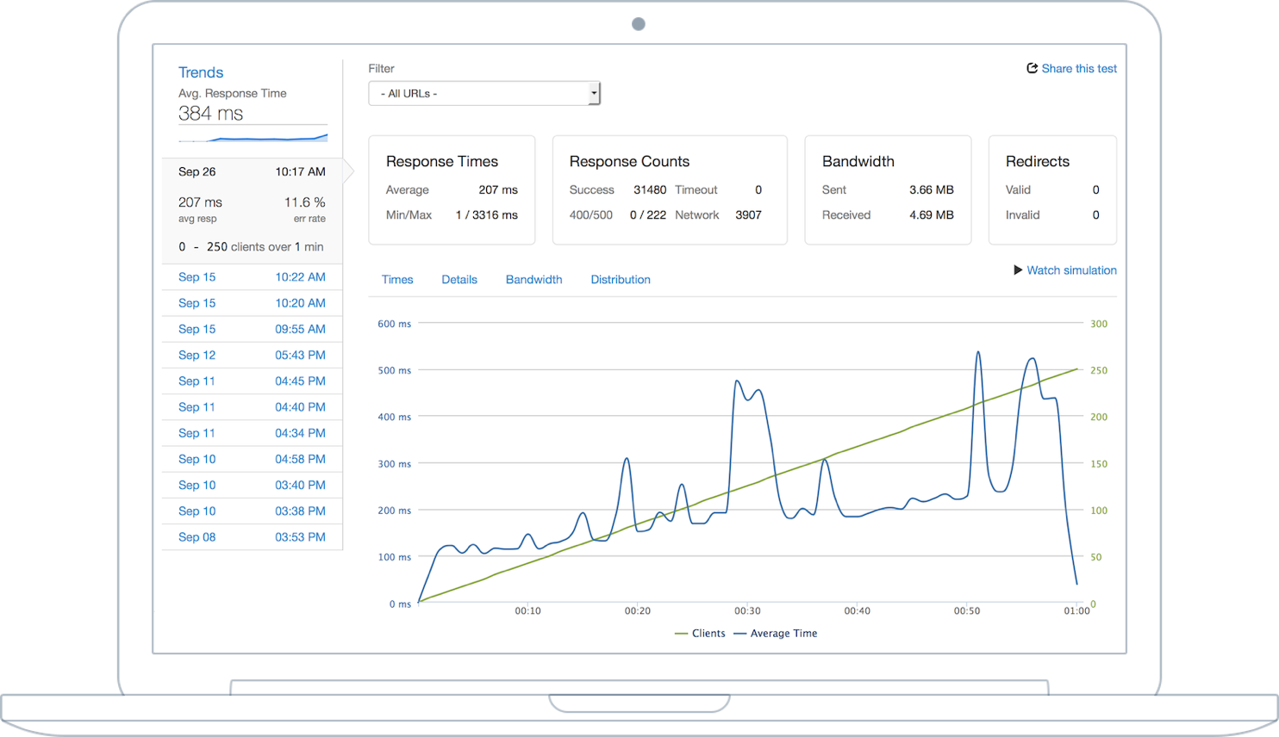Click the share icon beside "Share this test"

1032,68
